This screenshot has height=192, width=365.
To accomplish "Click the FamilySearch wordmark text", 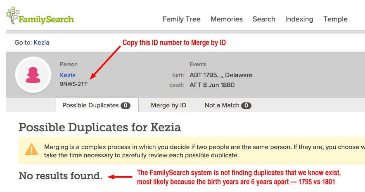I will tap(46, 19).
